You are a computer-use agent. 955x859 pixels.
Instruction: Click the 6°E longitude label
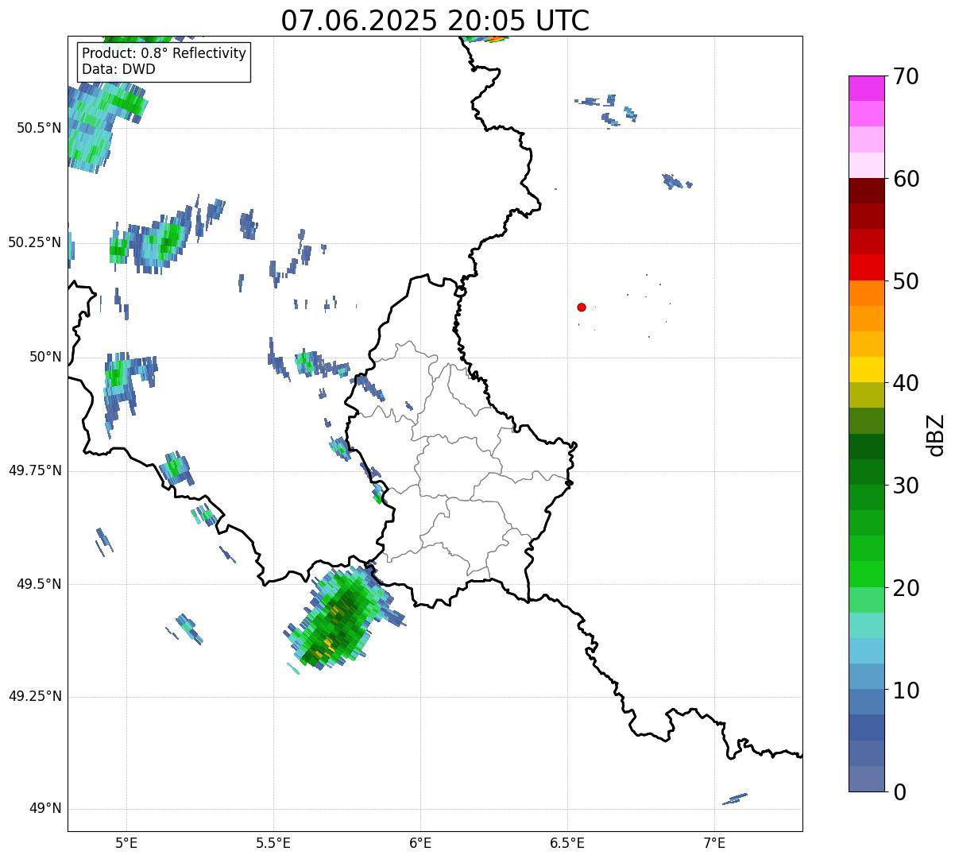click(x=420, y=842)
